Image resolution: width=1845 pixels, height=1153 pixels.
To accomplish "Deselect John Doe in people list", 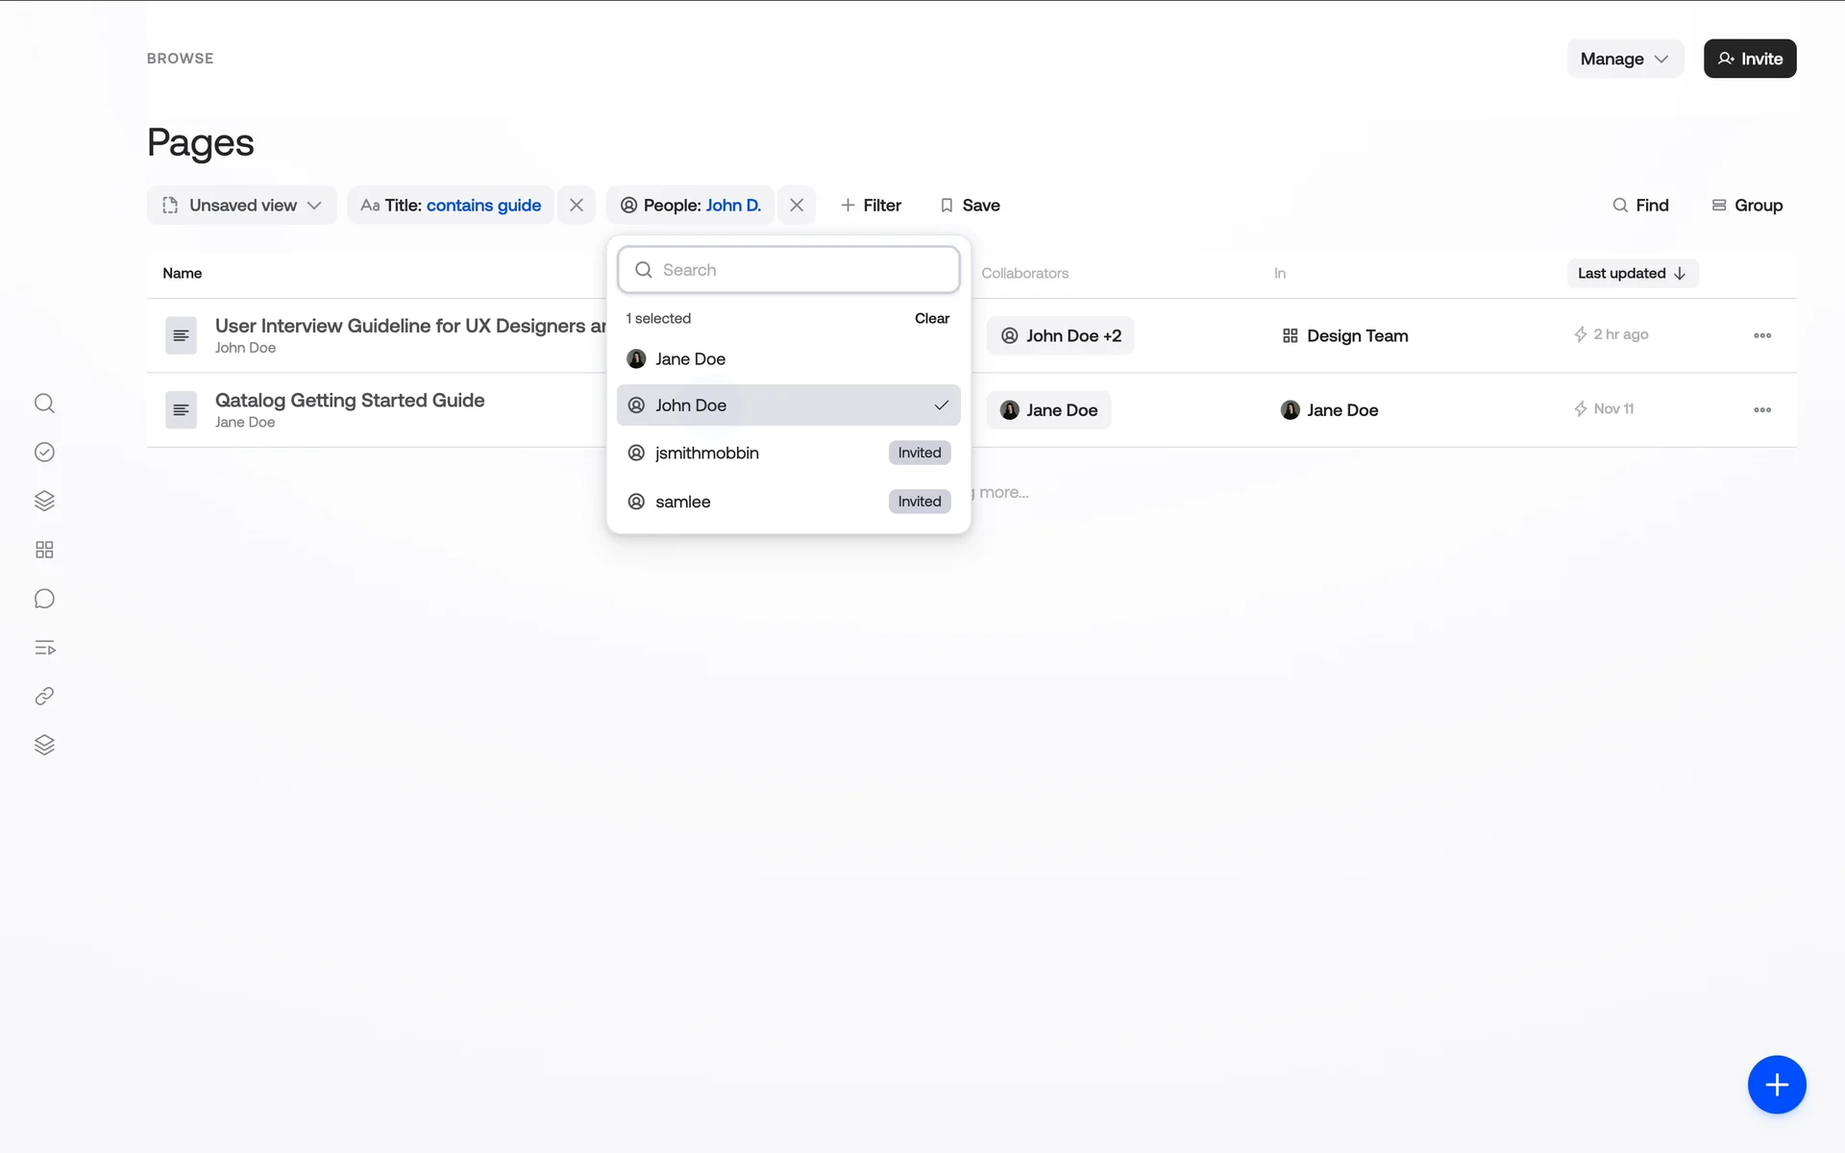I will coord(788,405).
